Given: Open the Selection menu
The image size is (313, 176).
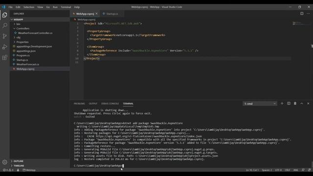Looking at the screenshot, I should coord(29,7).
